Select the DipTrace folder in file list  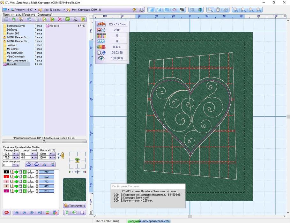[x=12, y=30]
